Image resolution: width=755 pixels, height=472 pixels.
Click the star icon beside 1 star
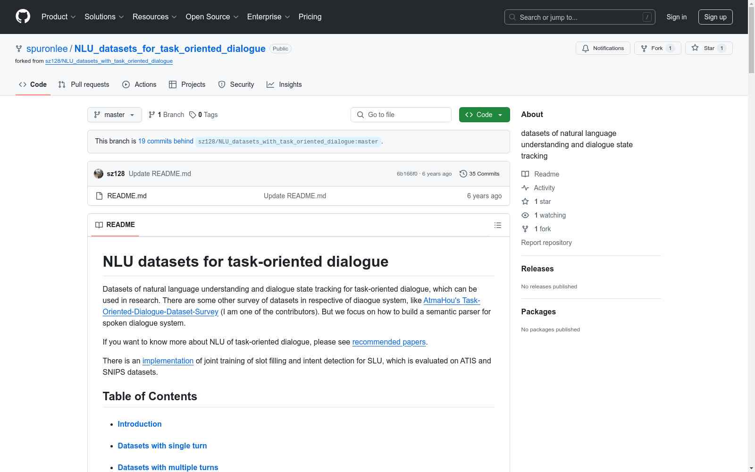click(x=525, y=202)
